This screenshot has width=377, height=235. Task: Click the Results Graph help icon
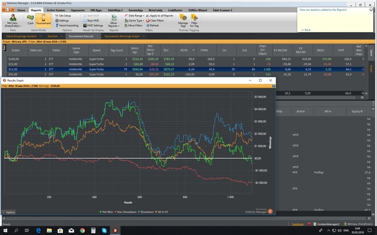click(x=274, y=86)
